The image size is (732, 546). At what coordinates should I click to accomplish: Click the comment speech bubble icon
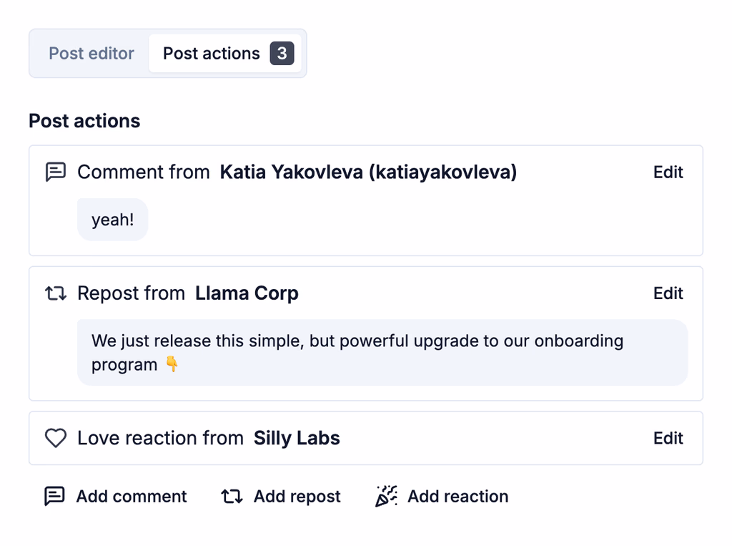pos(56,172)
